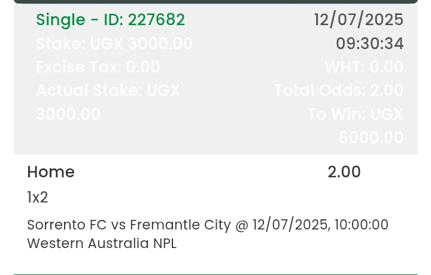
Task: Click the 2.00 odds beside Home
Action: (x=344, y=172)
